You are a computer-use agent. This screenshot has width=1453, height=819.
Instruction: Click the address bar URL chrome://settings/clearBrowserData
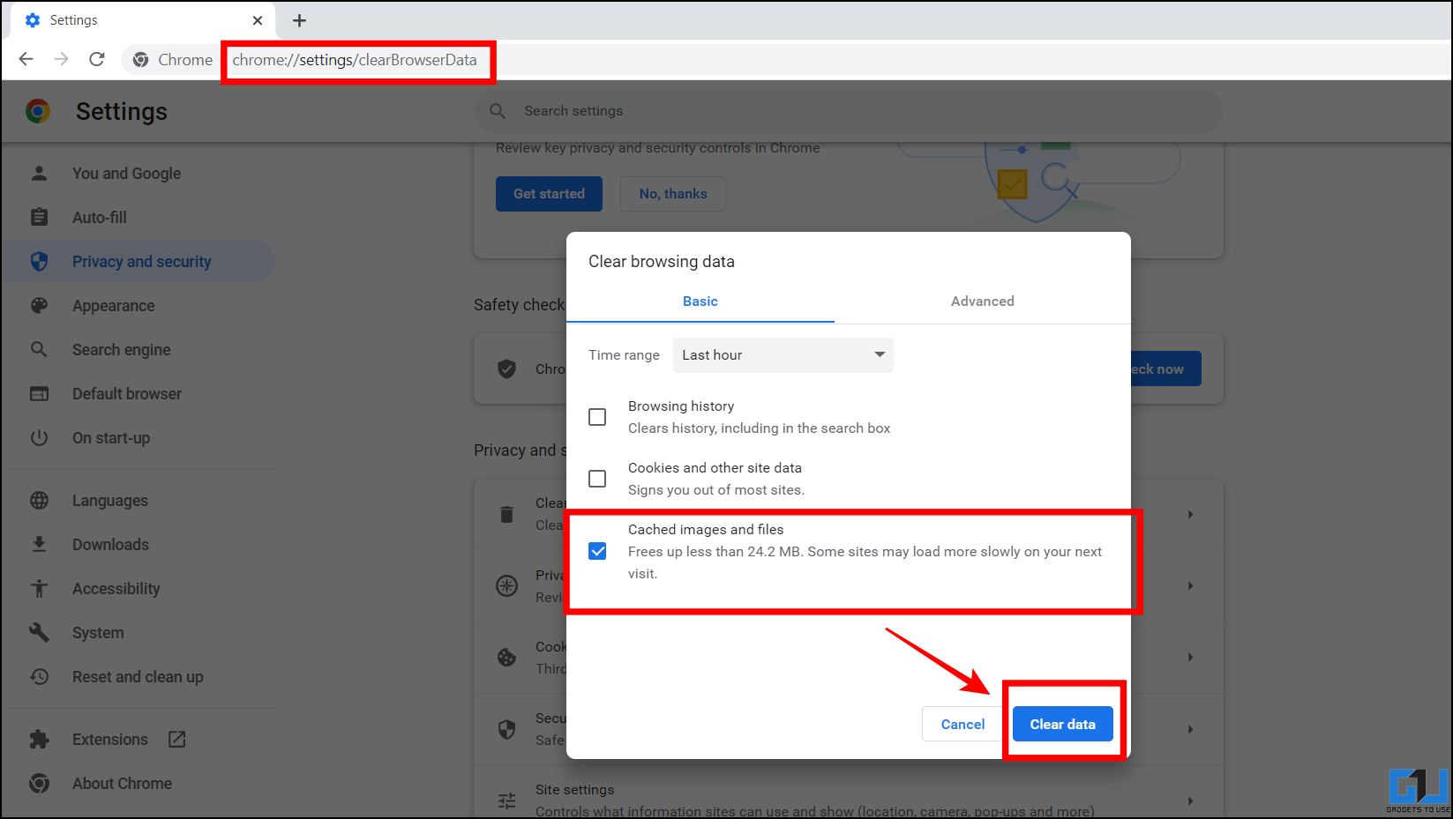pos(355,60)
